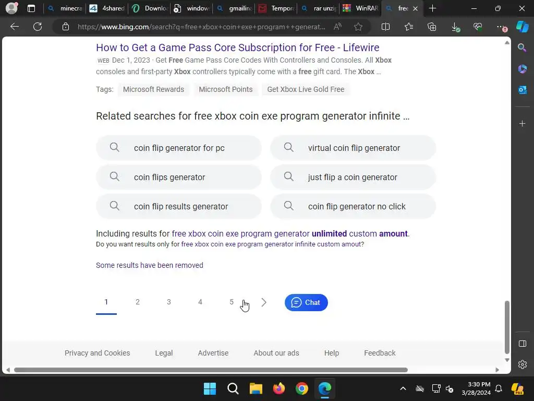Switch to the Temporary mail tab
Screen dimensions: 534x401
(276, 8)
